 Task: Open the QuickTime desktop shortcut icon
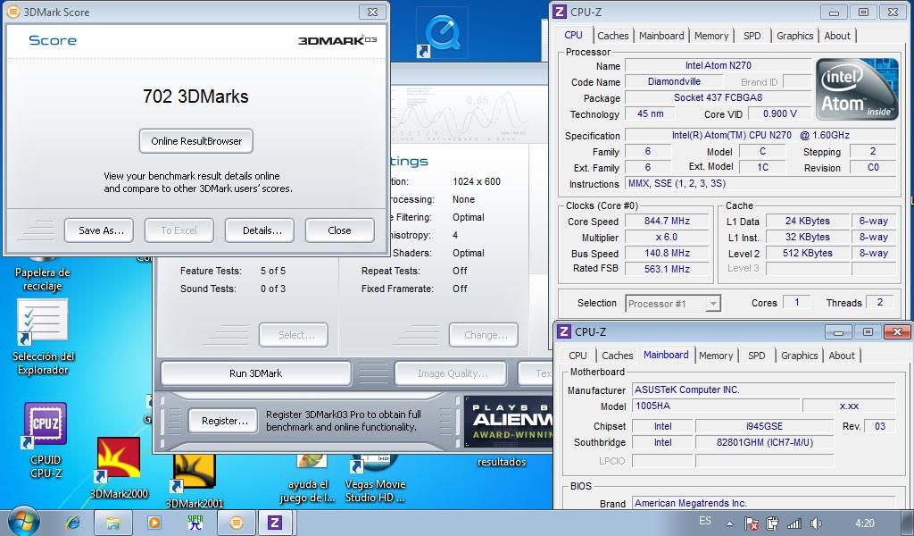coord(442,33)
